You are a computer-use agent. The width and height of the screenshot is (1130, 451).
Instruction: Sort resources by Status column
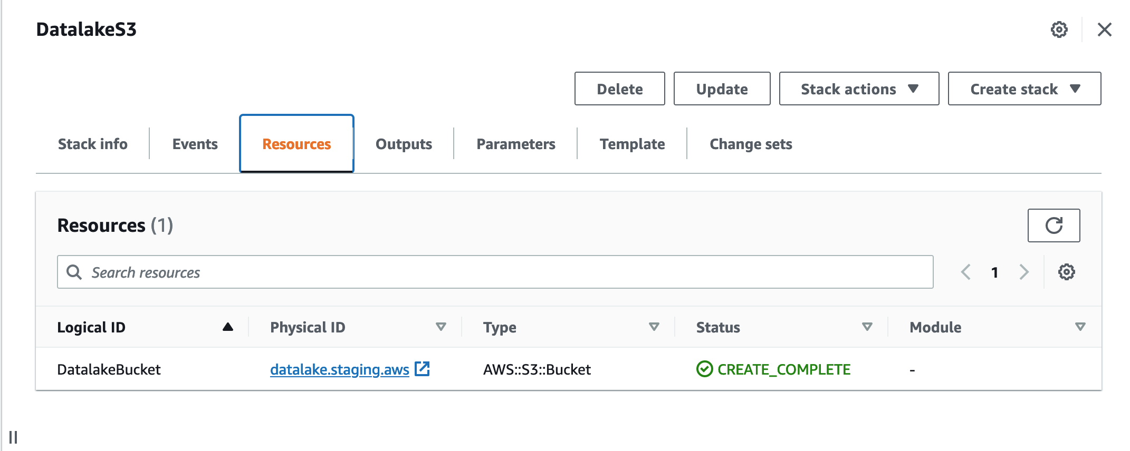pos(867,327)
